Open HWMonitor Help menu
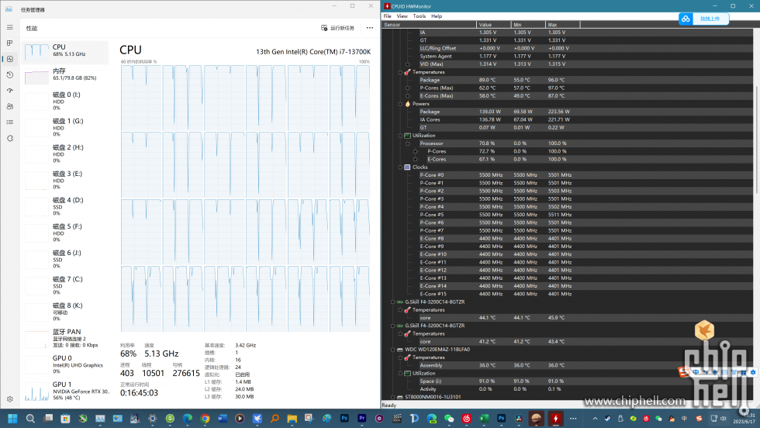Image resolution: width=760 pixels, height=428 pixels. pyautogui.click(x=437, y=16)
